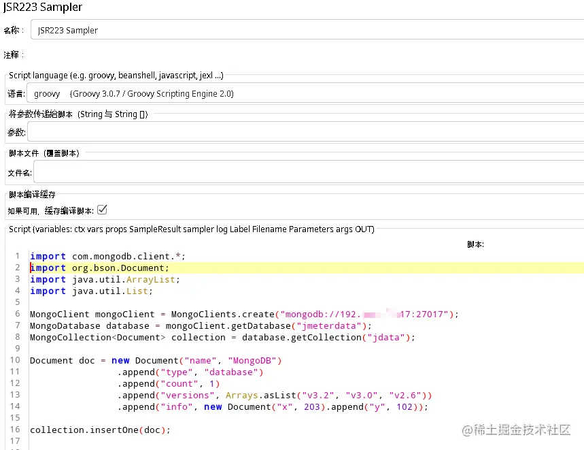
Task: Click the JSR223 Sampler title heading
Action: click(42, 7)
